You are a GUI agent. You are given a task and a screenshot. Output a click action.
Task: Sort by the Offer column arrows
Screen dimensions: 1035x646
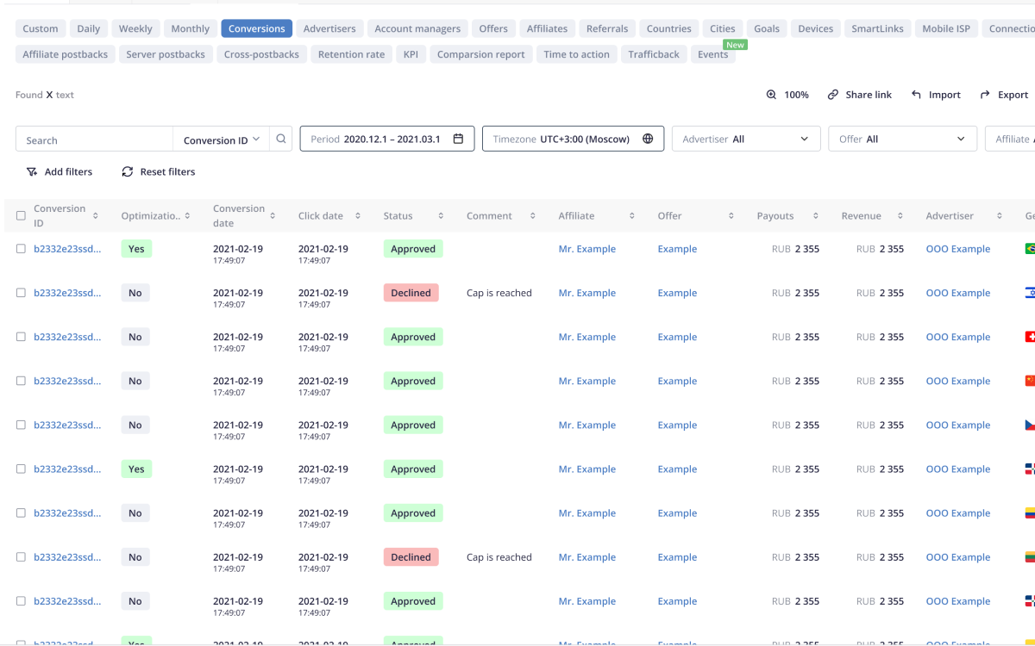[x=731, y=216]
